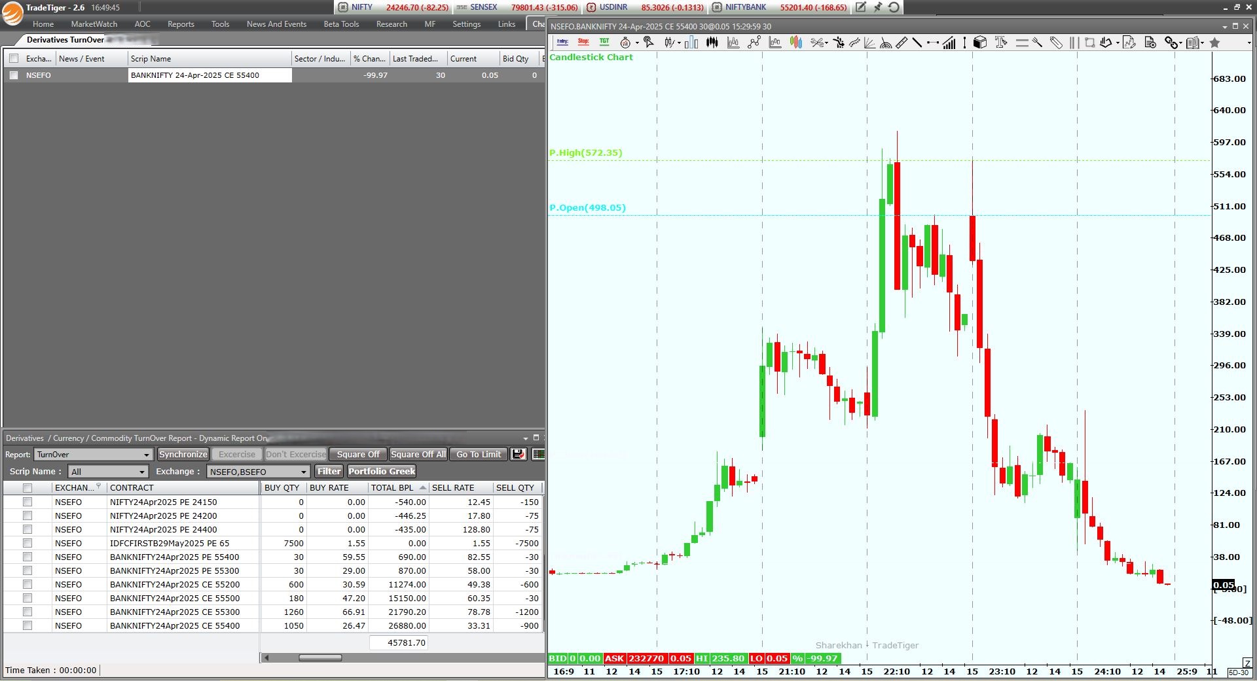This screenshot has height=681, width=1257.
Task: Expand the chart toolbar overflow arrow
Action: coord(1249,43)
